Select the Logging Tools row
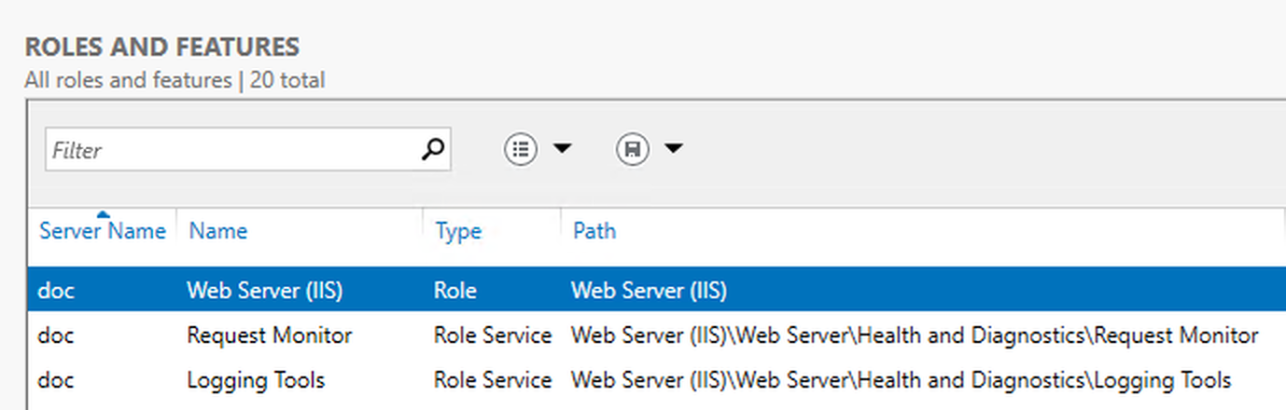This screenshot has width=1286, height=410. pos(657,380)
